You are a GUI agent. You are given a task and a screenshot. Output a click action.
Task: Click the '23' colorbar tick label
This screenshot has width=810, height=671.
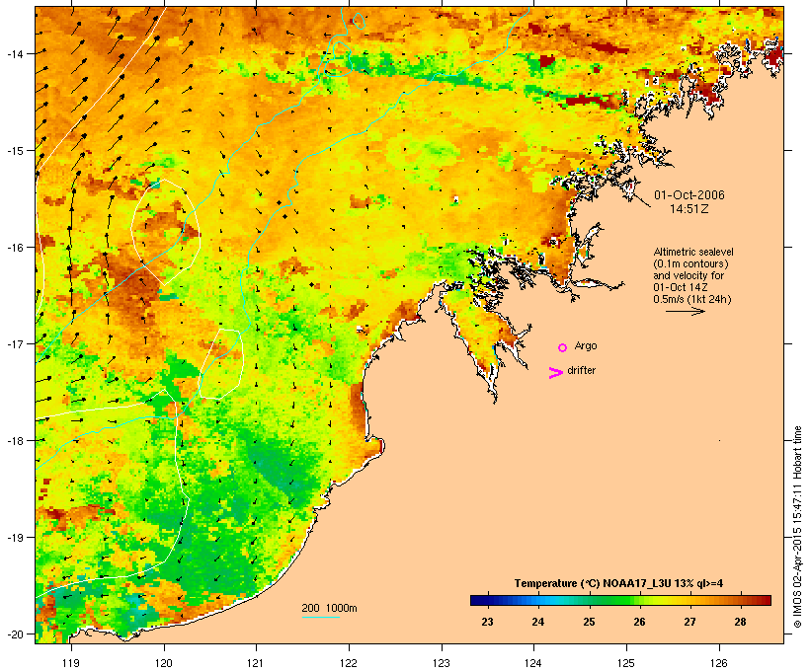pyautogui.click(x=487, y=622)
